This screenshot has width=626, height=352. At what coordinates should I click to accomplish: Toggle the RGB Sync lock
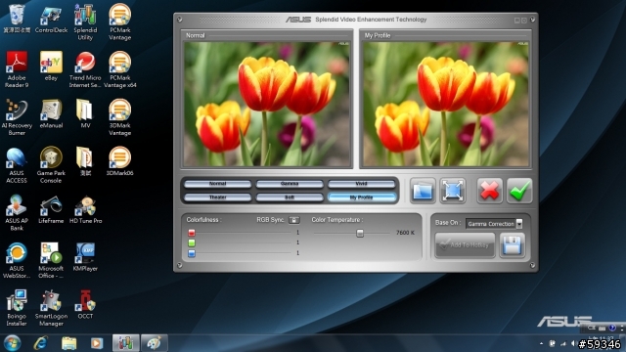(x=294, y=220)
